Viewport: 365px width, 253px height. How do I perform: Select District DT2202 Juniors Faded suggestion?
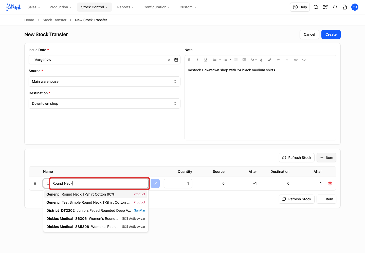point(96,210)
